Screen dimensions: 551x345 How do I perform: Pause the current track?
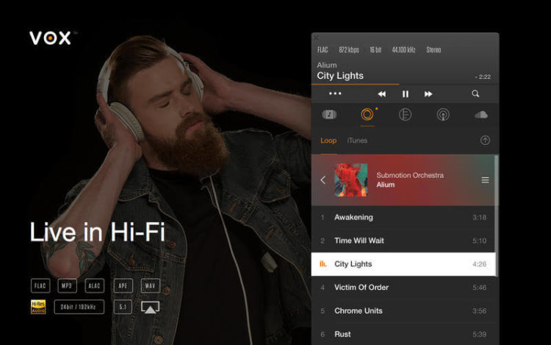coord(405,94)
